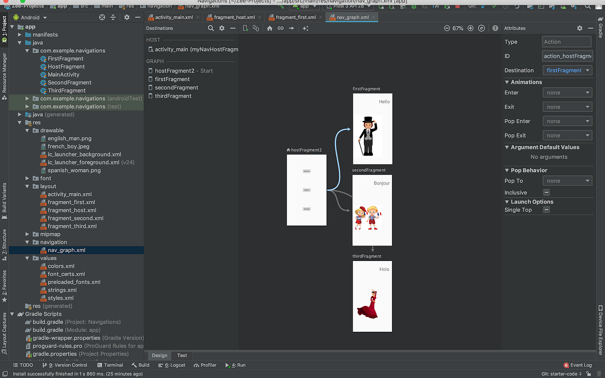
Task: Click the New Destination icon
Action: coord(245,28)
